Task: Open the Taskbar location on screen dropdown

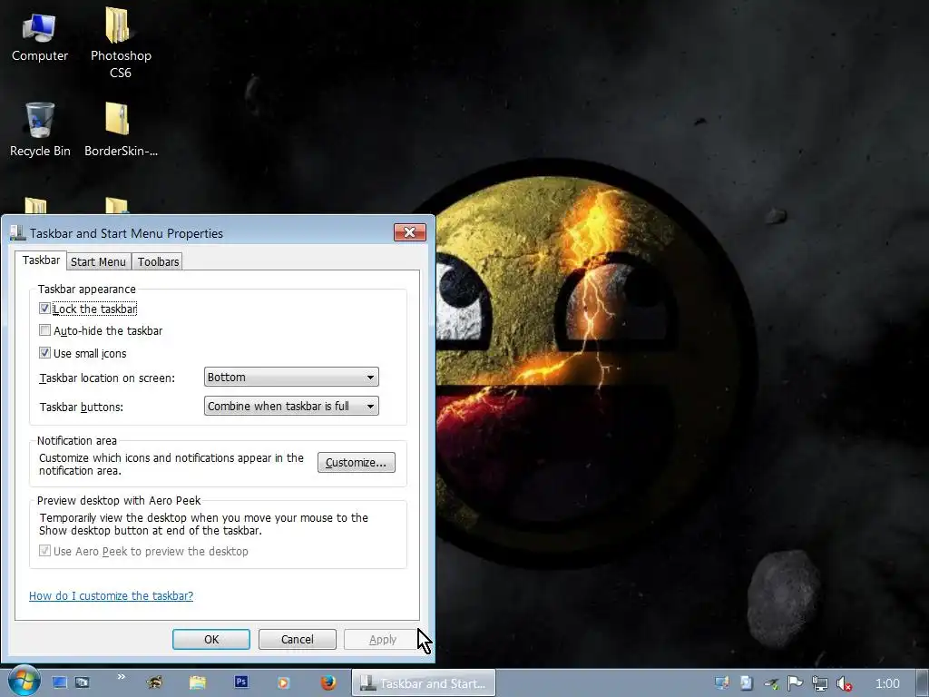Action: (x=291, y=377)
